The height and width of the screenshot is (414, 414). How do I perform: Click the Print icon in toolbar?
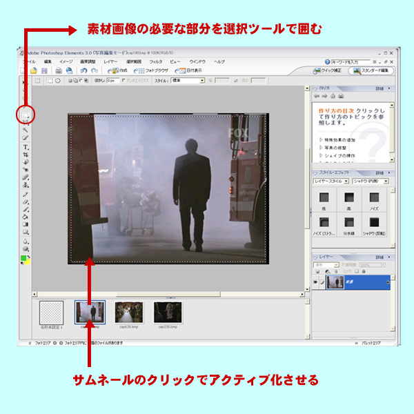click(x=59, y=71)
